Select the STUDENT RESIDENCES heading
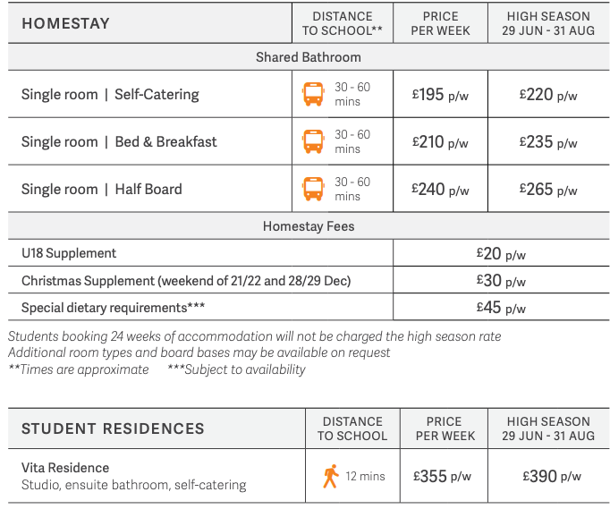 (x=113, y=428)
